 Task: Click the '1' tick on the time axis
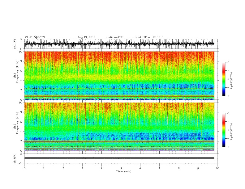[x=44, y=168]
